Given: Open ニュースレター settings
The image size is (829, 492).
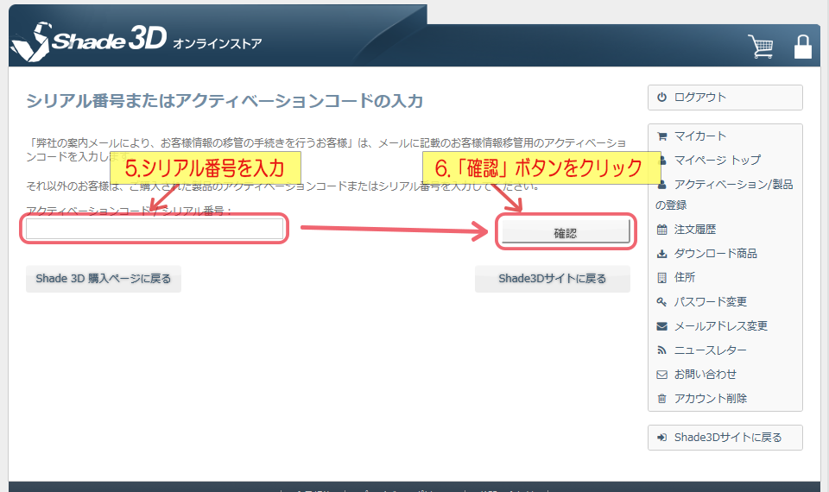Looking at the screenshot, I should point(710,350).
